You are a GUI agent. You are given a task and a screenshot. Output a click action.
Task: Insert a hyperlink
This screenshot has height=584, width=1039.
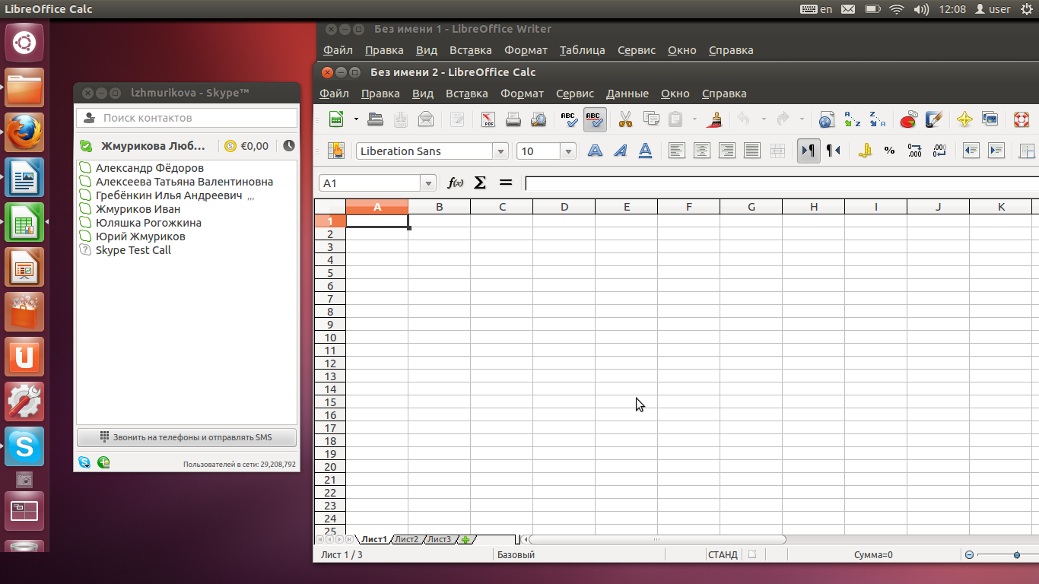tap(826, 119)
